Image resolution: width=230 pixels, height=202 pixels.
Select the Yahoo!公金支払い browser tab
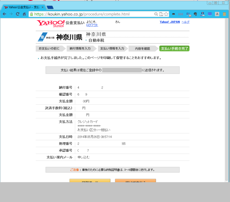(x=24, y=7)
